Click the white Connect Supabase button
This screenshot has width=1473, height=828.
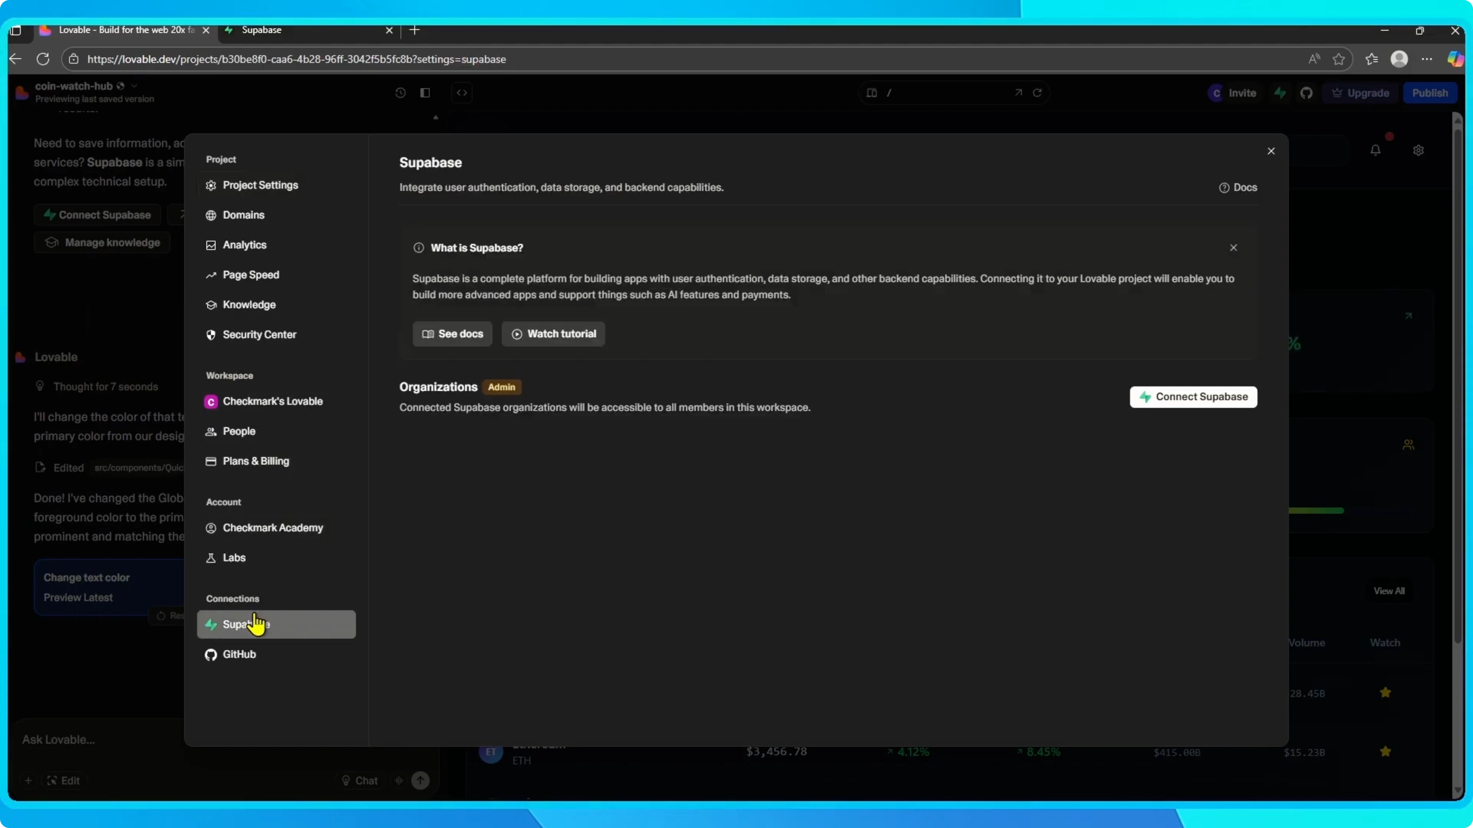(1193, 397)
